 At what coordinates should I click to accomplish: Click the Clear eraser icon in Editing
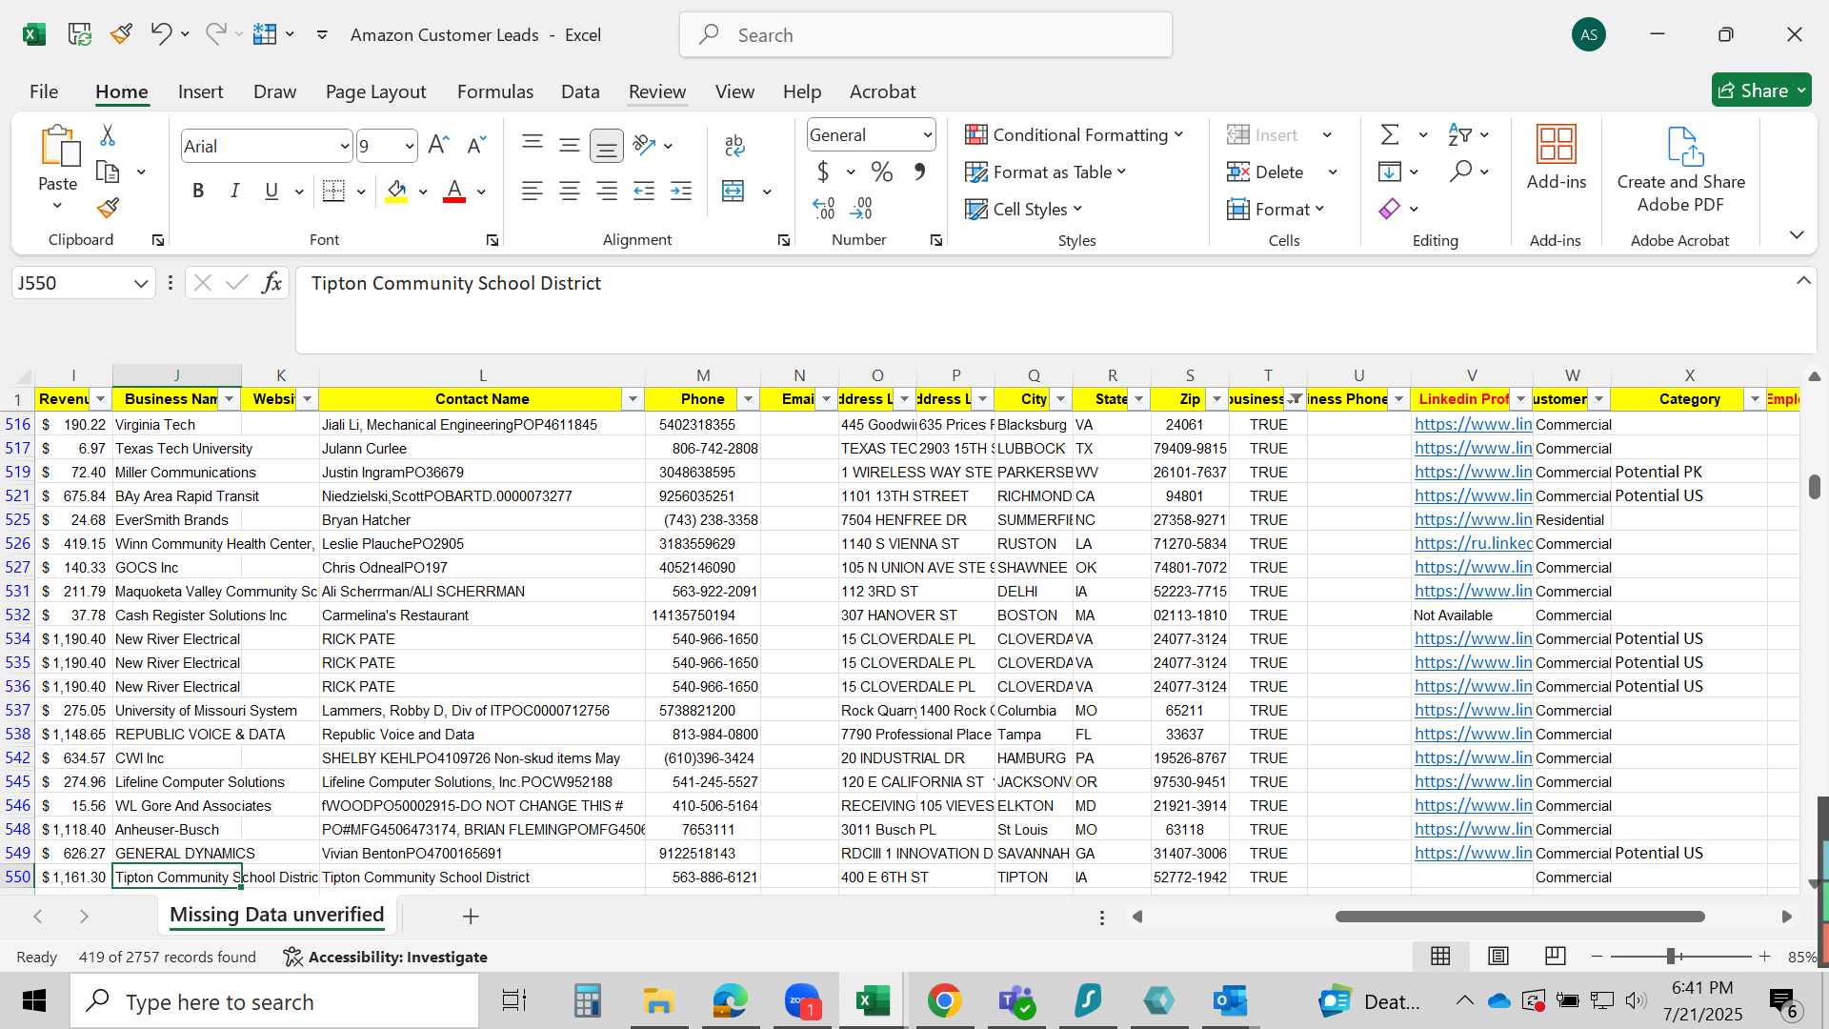[x=1390, y=209]
